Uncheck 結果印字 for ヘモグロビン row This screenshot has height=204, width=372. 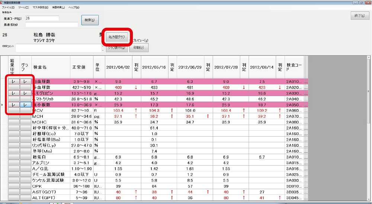click(x=14, y=93)
